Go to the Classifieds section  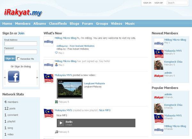click(58, 24)
